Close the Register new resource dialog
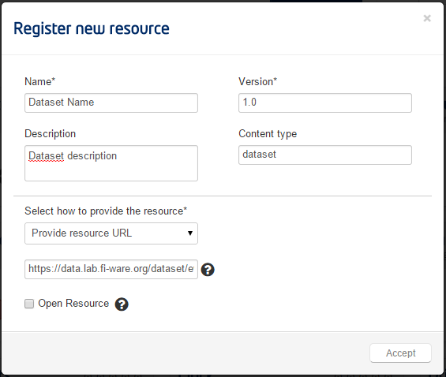Viewport: 446px width, 377px height. (427, 18)
